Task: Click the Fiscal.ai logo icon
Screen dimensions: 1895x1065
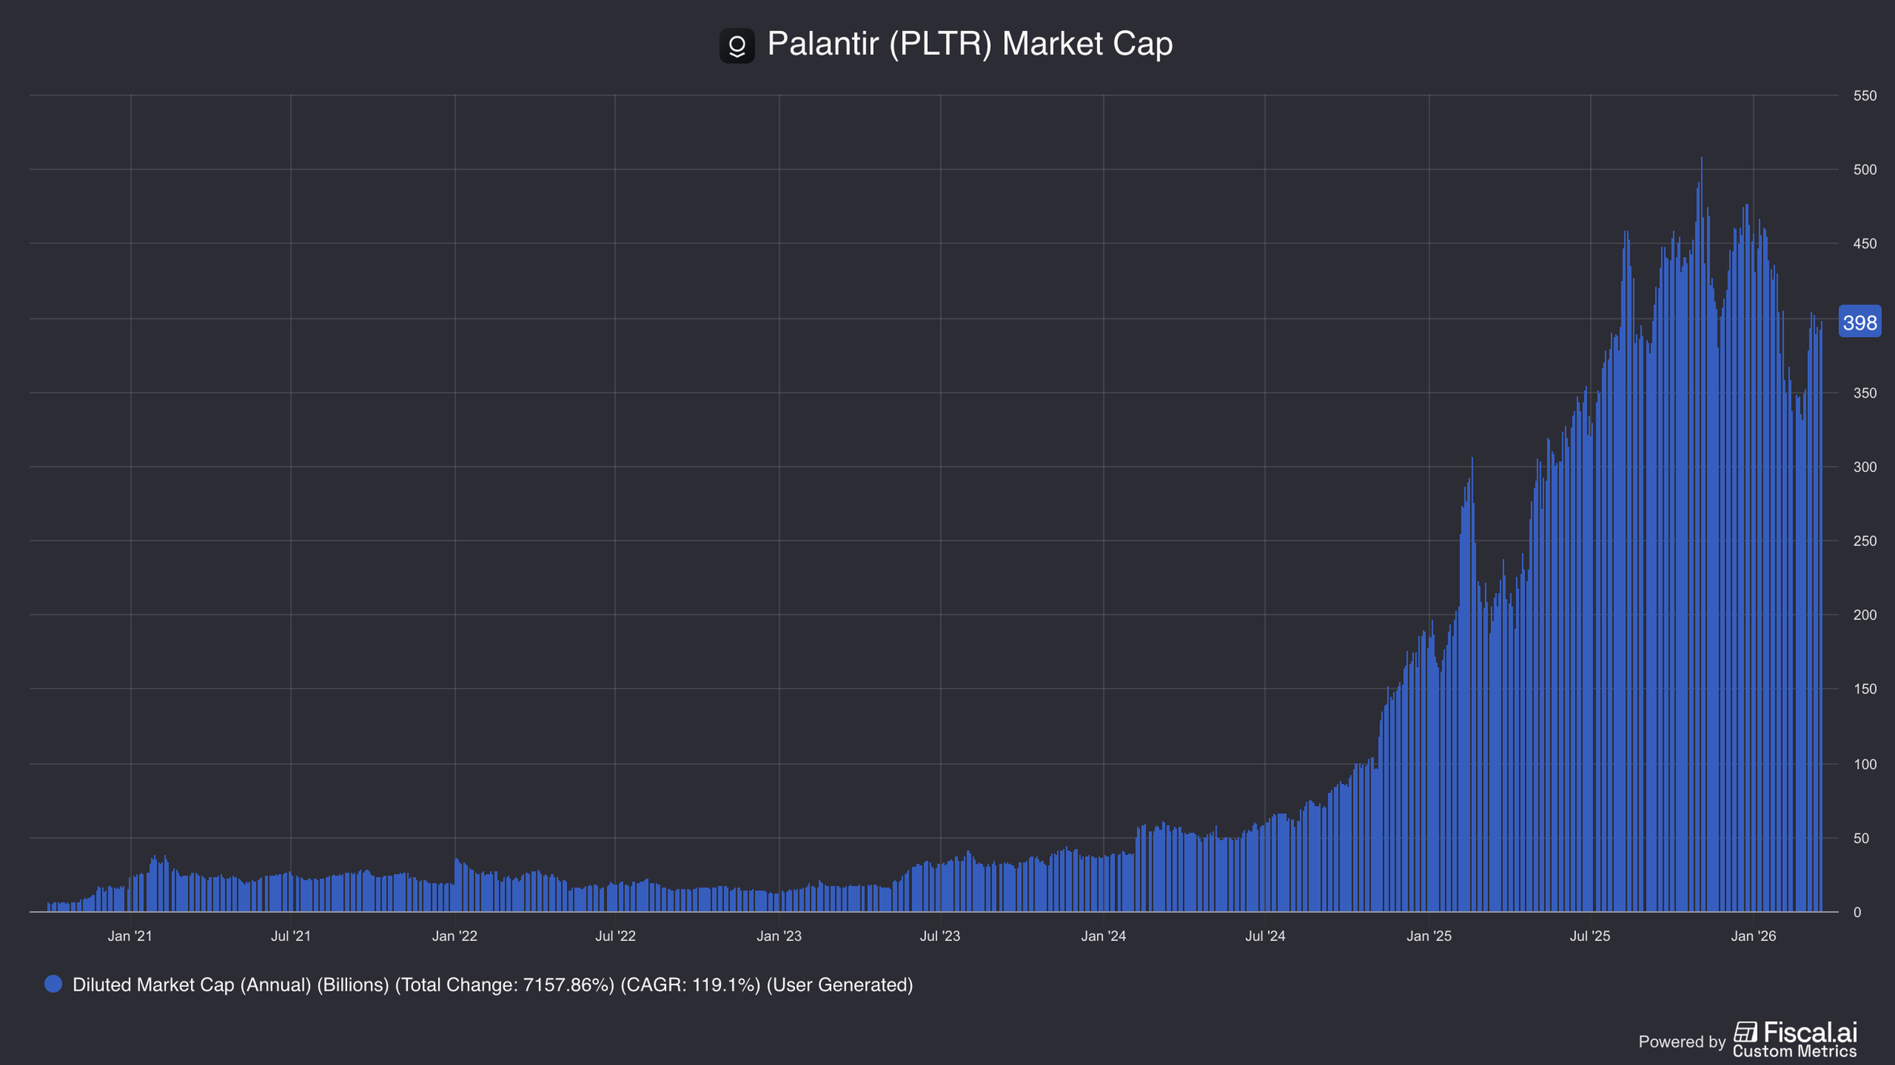Action: click(x=1745, y=1032)
